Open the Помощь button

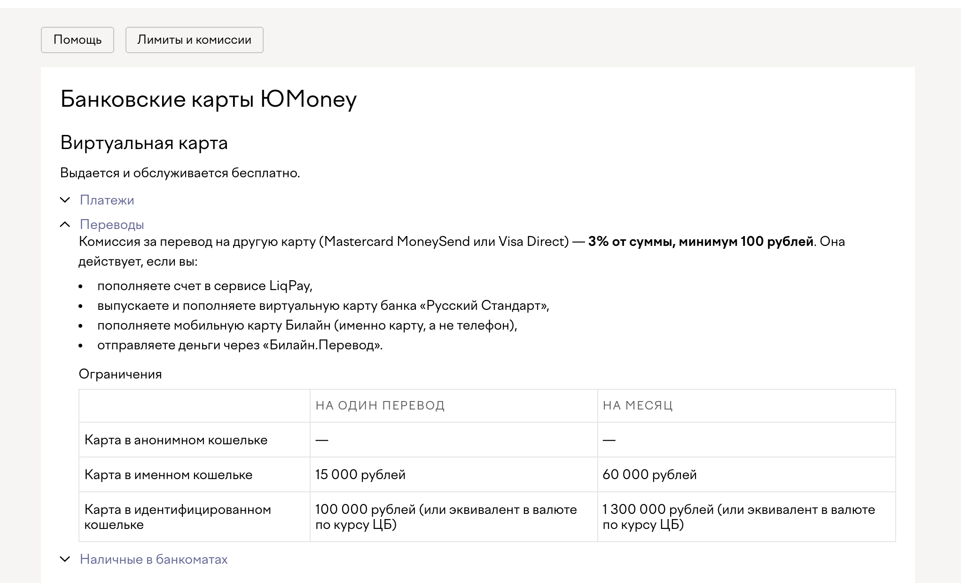(78, 40)
